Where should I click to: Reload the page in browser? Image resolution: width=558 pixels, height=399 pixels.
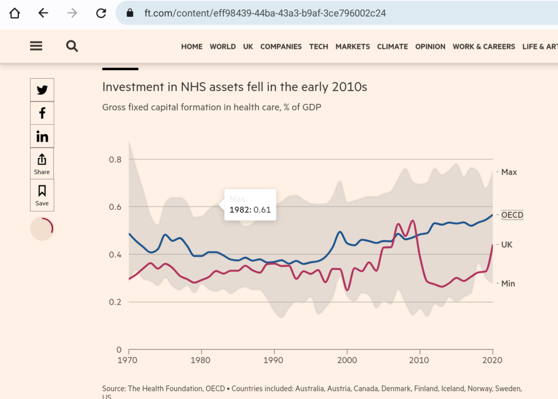101,13
